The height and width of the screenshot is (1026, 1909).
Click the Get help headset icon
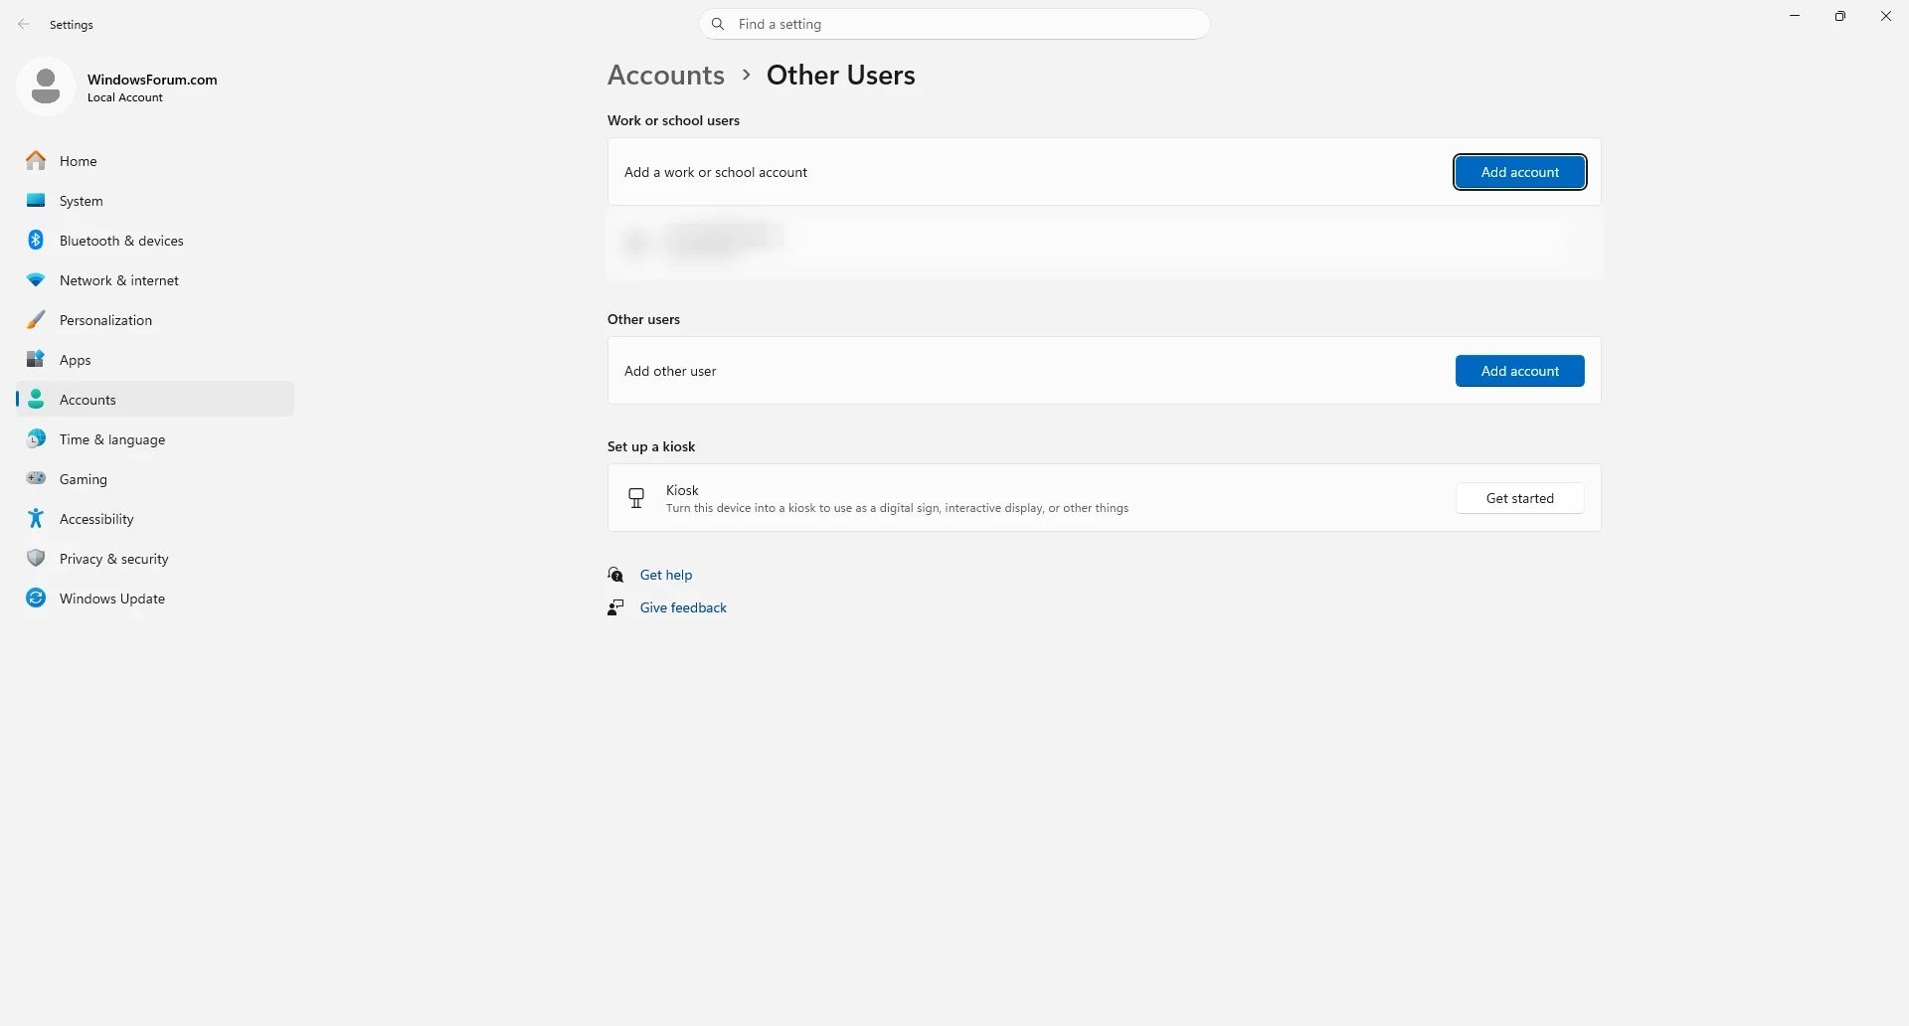click(x=616, y=575)
